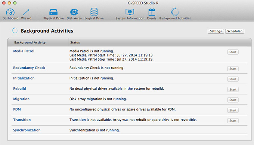The image size is (254, 145).
Task: Open the Disk Array view
Action: click(x=74, y=14)
